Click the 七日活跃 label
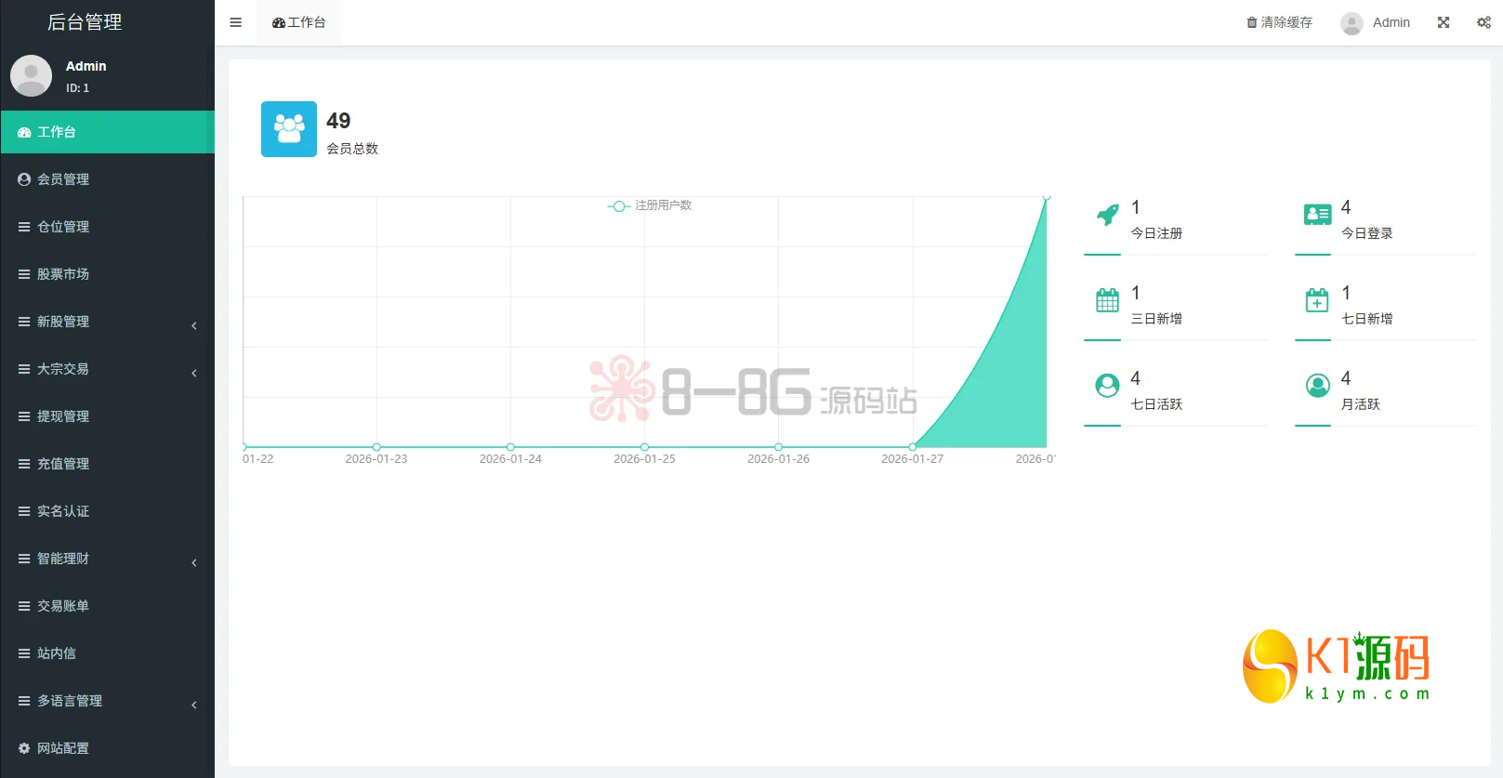The image size is (1503, 778). pos(1156,404)
